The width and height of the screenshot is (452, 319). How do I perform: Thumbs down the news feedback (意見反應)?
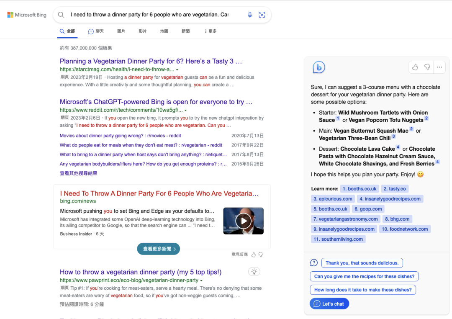point(261,255)
